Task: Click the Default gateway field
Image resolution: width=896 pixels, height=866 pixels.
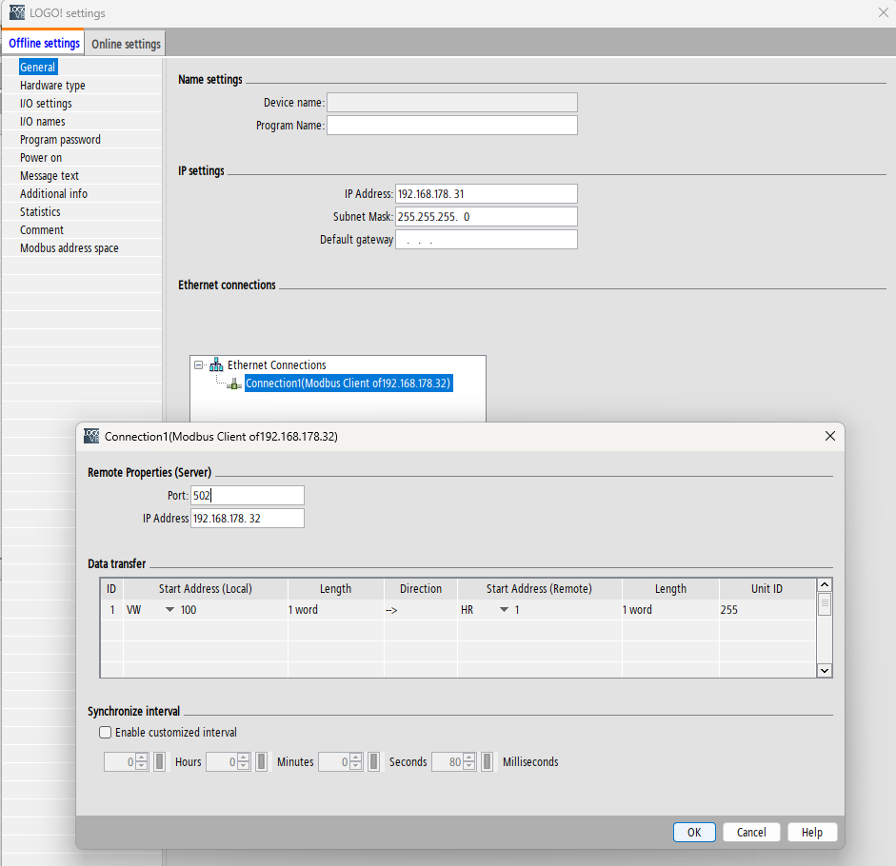Action: pyautogui.click(x=486, y=240)
